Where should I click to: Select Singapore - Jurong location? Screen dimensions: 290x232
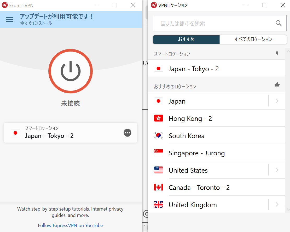pyautogui.click(x=217, y=153)
